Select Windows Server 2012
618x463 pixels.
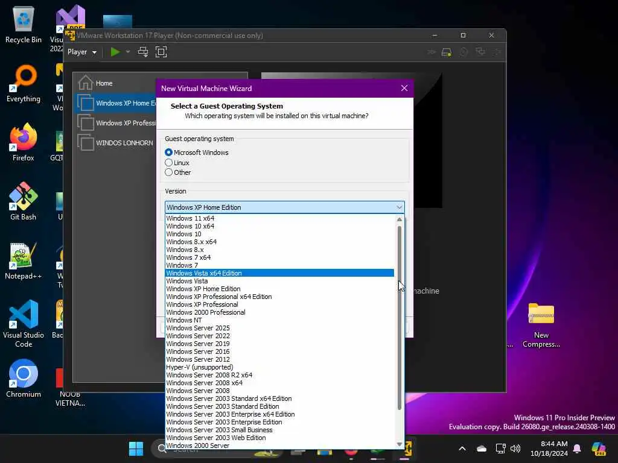coord(279,359)
